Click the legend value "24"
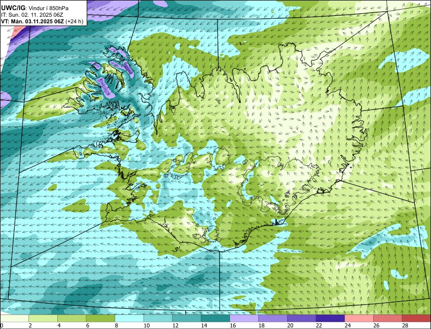 click(x=348, y=325)
